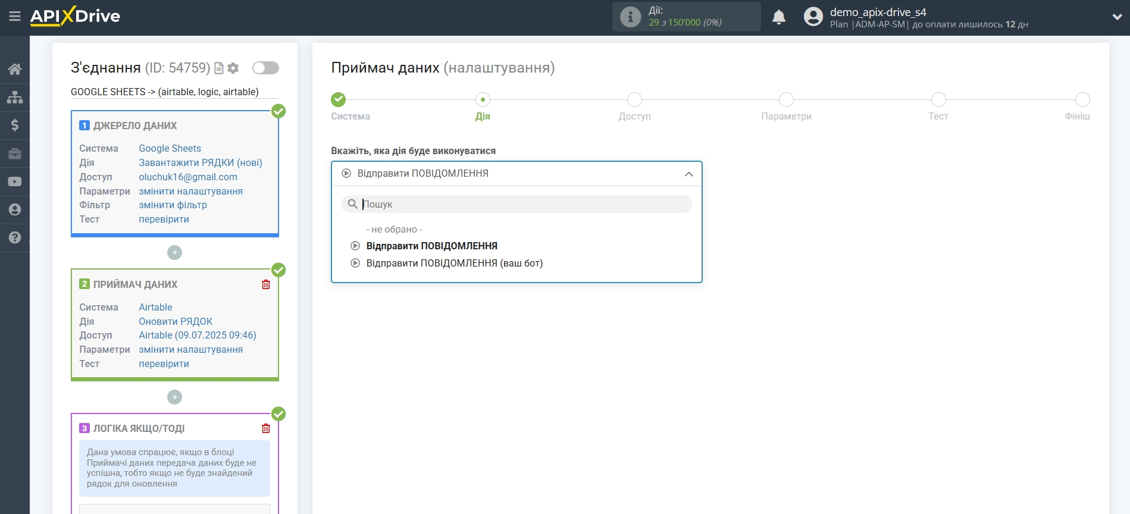The image size is (1130, 514).
Task: Click the ПРИЙМАЧ ДАНИХ block title
Action: point(135,284)
